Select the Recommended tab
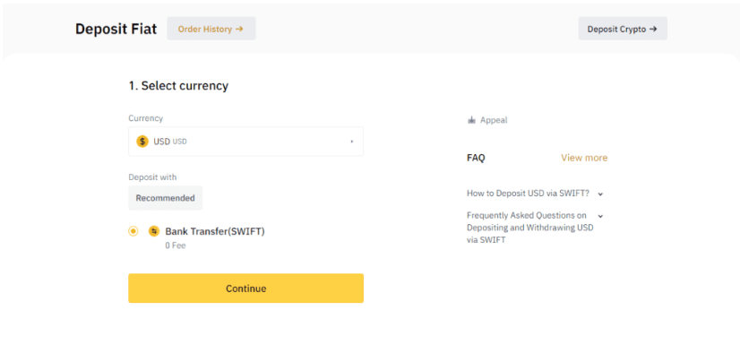Screen dimensions: 740x345 [x=165, y=198]
